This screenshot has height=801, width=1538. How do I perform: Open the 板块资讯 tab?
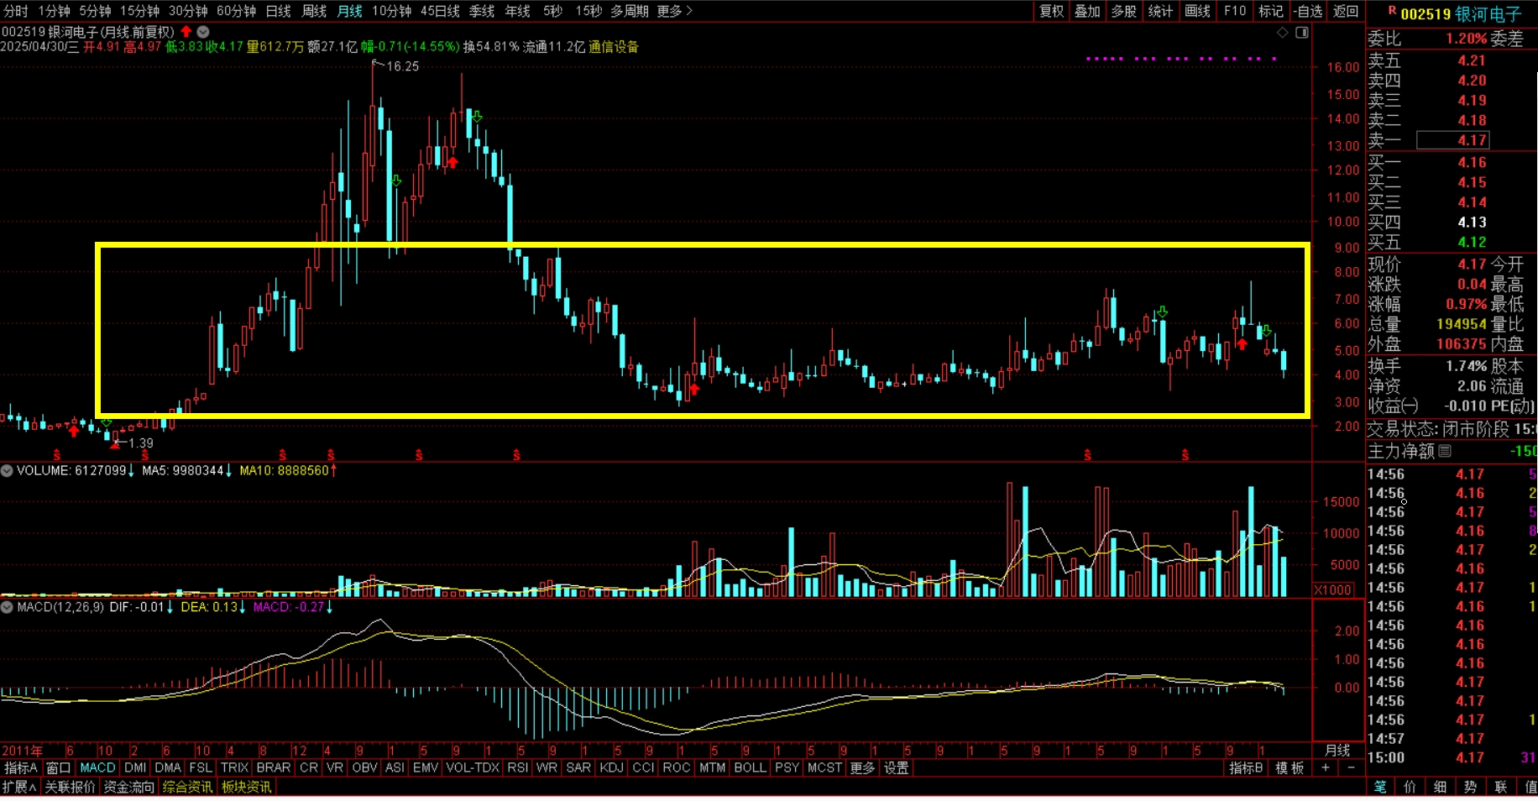click(246, 788)
